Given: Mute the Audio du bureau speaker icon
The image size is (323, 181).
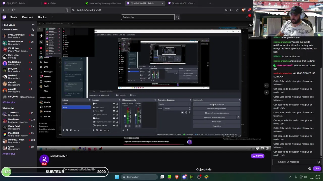Looking at the screenshot, I should [x=126, y=126].
